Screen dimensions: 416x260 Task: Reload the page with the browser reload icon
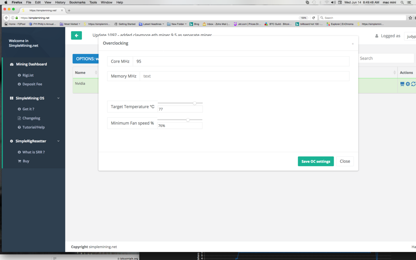coord(313,18)
